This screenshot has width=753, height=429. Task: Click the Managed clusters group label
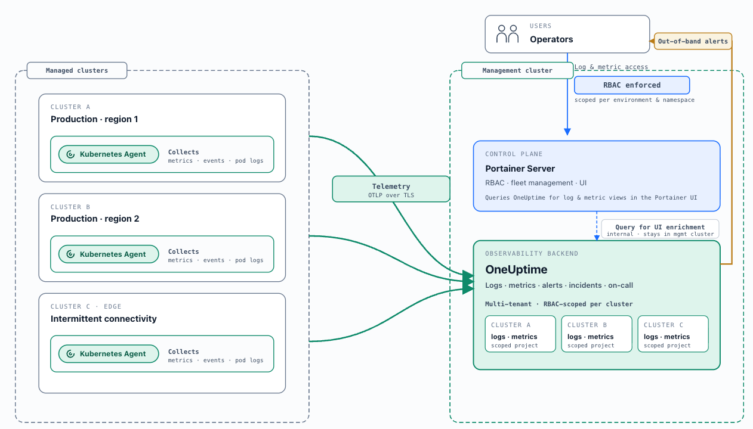click(77, 70)
